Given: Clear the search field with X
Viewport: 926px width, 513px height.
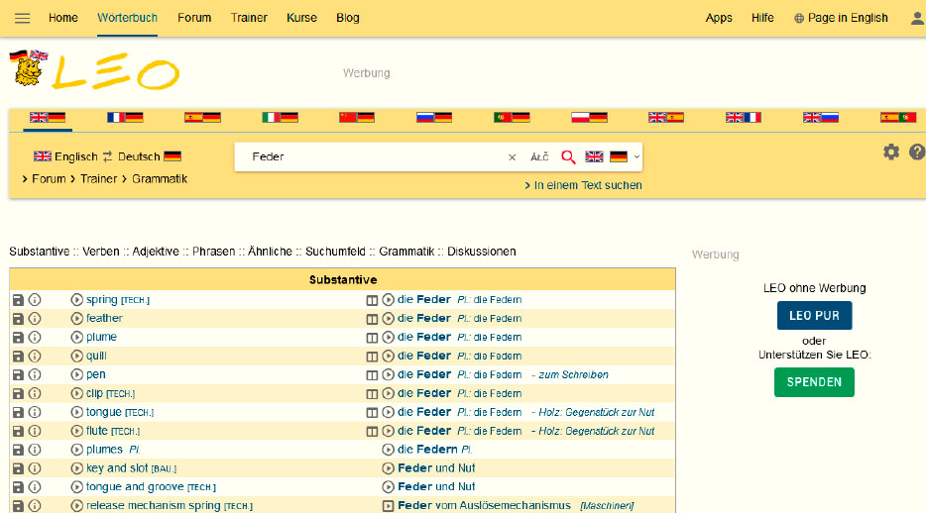Looking at the screenshot, I should [x=512, y=156].
